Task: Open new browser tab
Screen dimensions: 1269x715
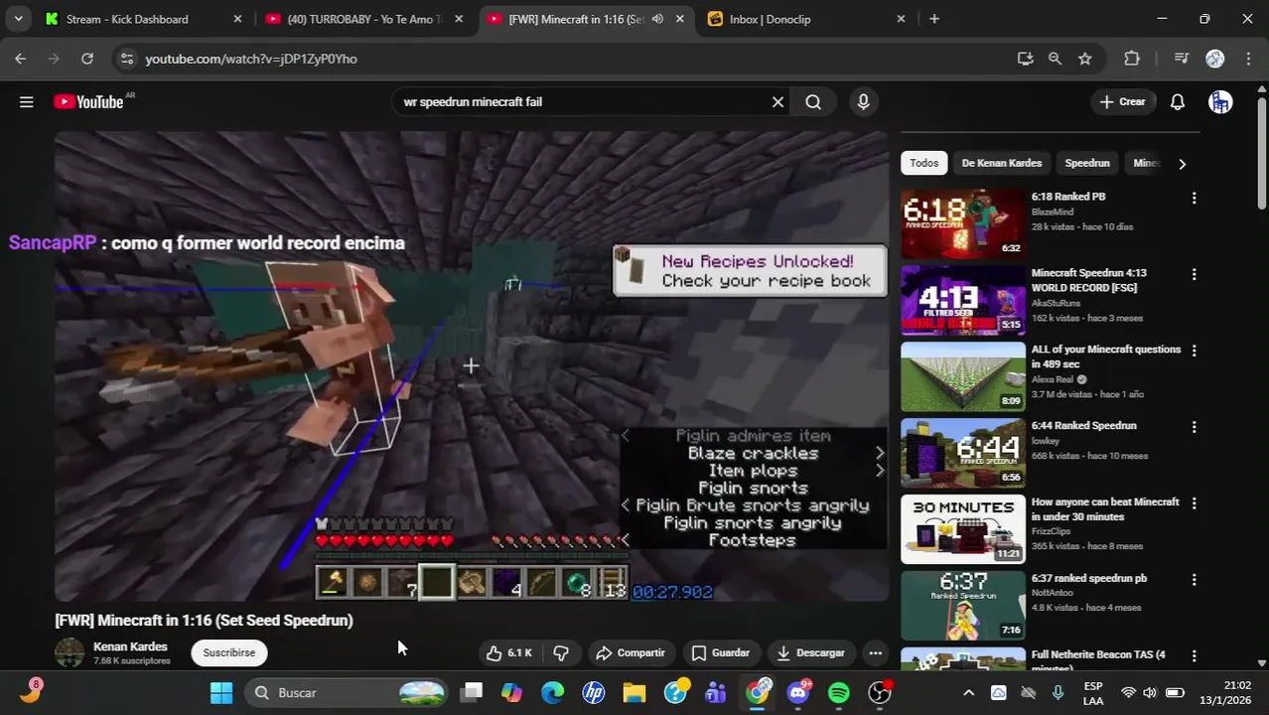Action: tap(934, 19)
